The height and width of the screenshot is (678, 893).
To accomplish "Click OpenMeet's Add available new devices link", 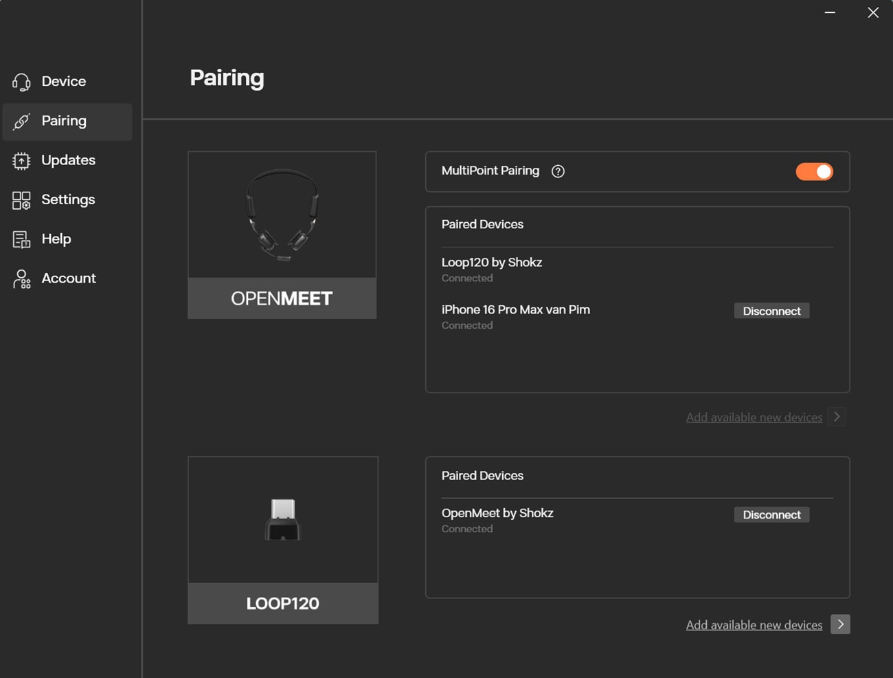I will point(754,417).
